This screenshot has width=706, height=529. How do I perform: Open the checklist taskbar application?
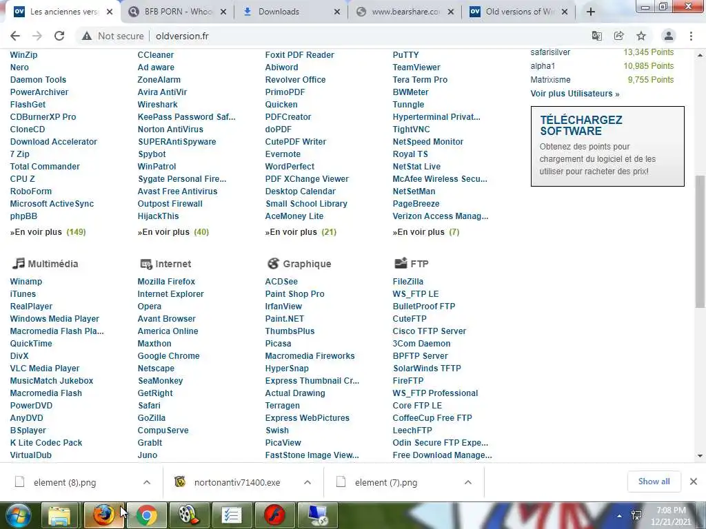pos(232,515)
